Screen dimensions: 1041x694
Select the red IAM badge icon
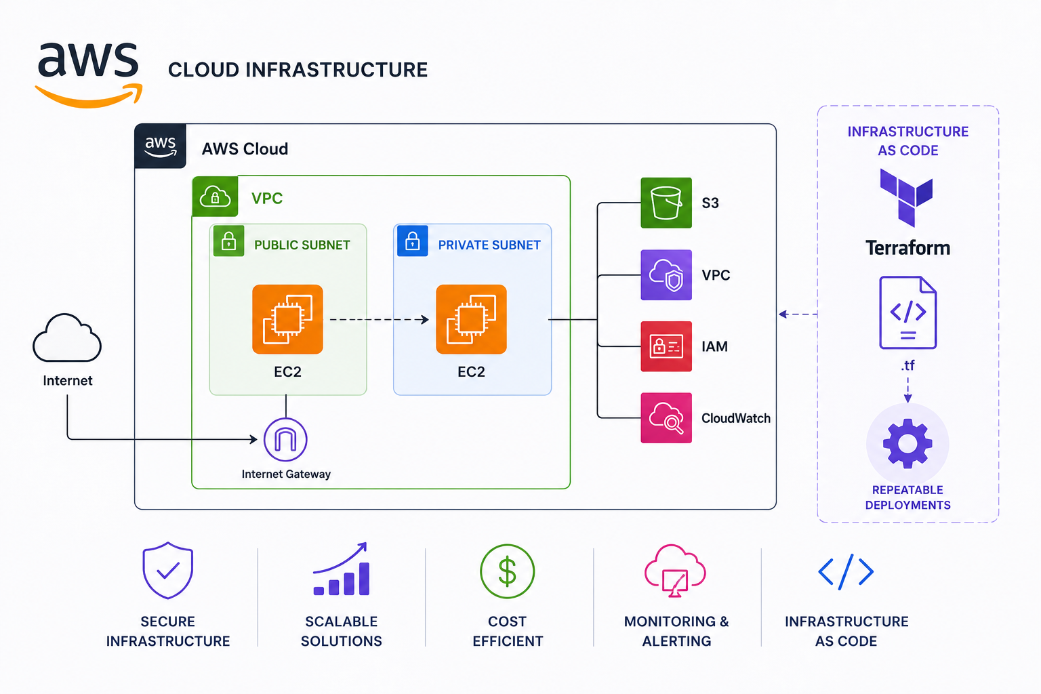click(666, 346)
